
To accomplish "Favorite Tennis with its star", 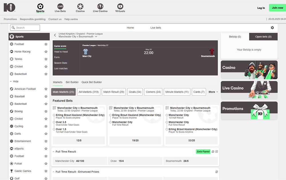I will coord(46,59).
